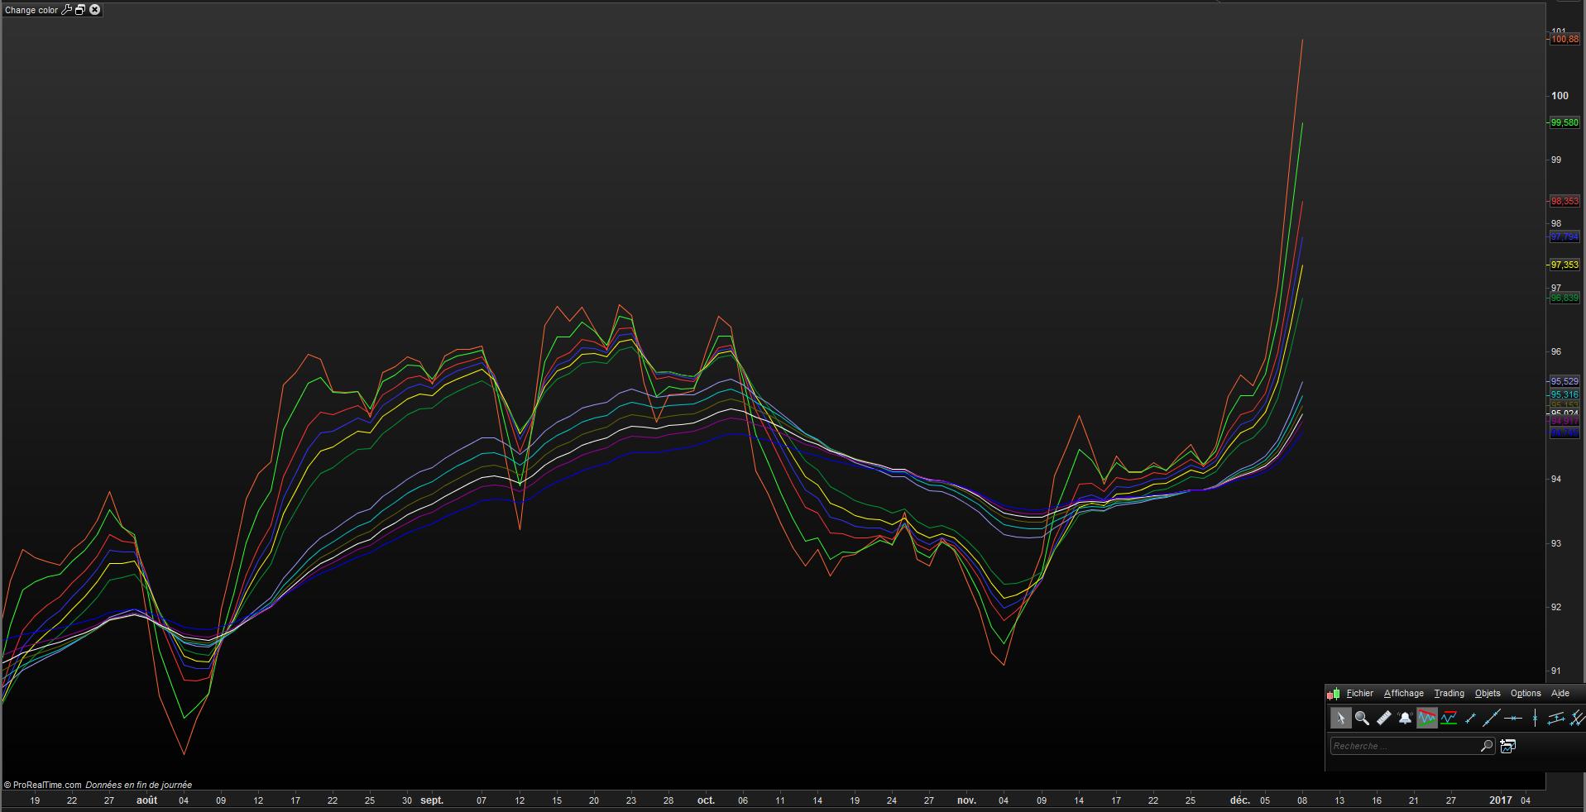Remove the Change color indicator
Screen dimensions: 1586x812
pyautogui.click(x=95, y=10)
